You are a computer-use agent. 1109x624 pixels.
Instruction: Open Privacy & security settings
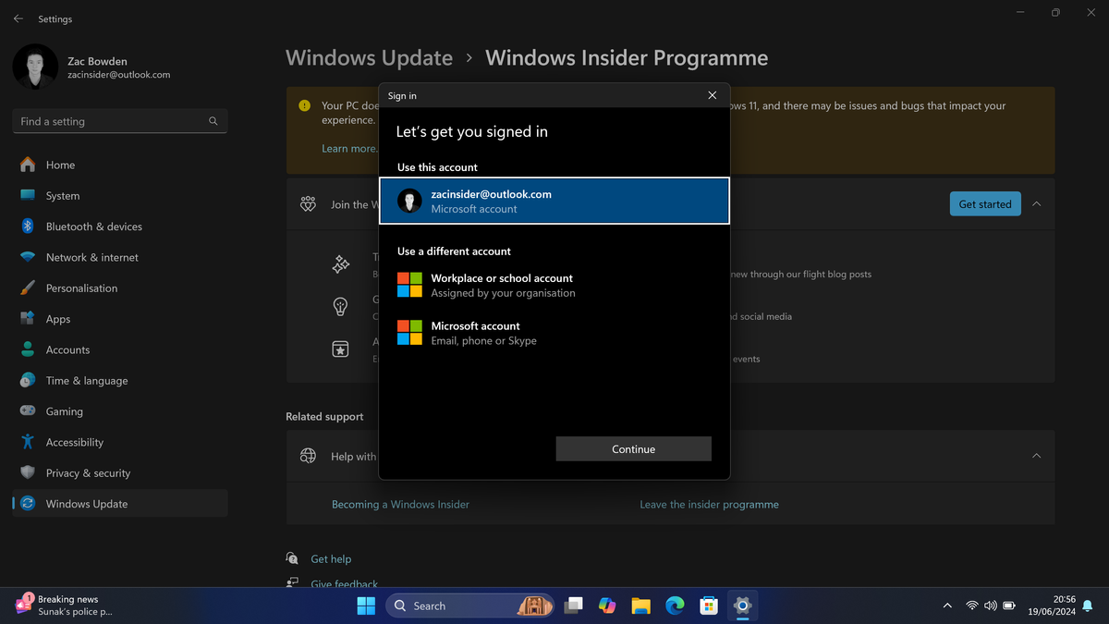pos(120,473)
